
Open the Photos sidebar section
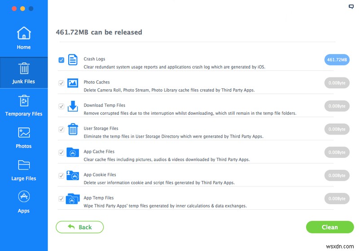click(24, 133)
